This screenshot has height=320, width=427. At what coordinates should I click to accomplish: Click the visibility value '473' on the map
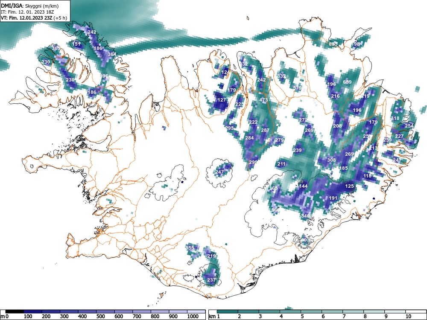click(x=263, y=100)
